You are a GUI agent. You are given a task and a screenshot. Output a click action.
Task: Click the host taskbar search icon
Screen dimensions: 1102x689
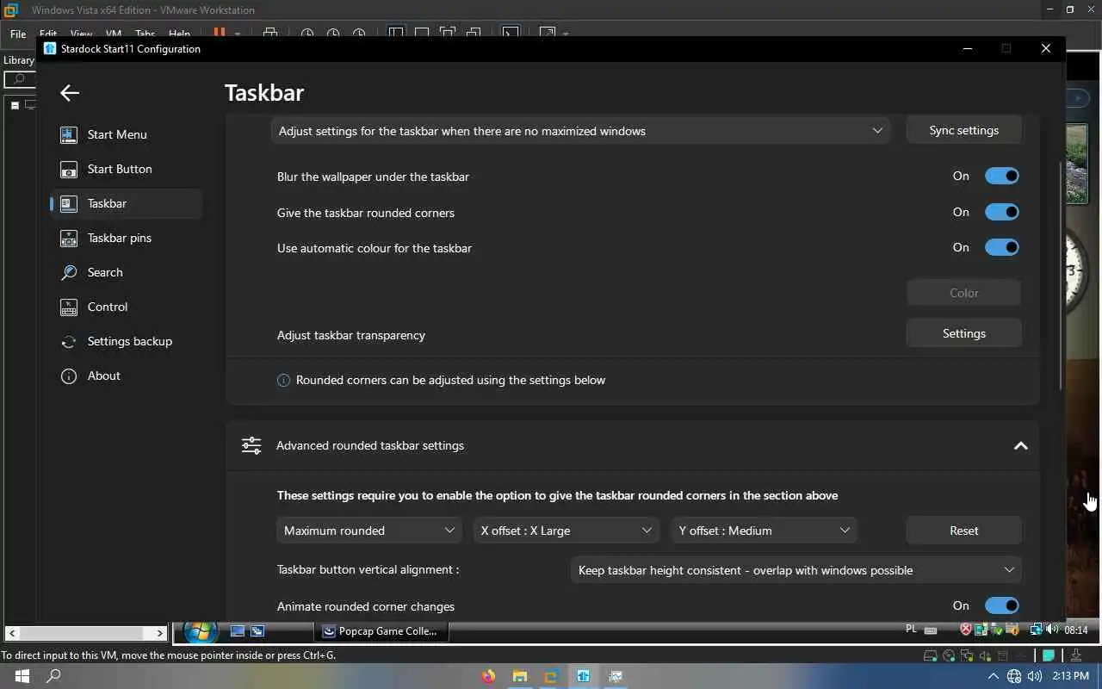53,676
